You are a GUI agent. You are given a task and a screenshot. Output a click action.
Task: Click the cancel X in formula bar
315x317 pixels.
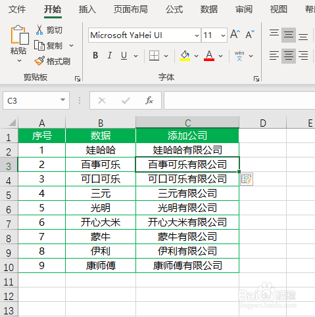(102, 100)
